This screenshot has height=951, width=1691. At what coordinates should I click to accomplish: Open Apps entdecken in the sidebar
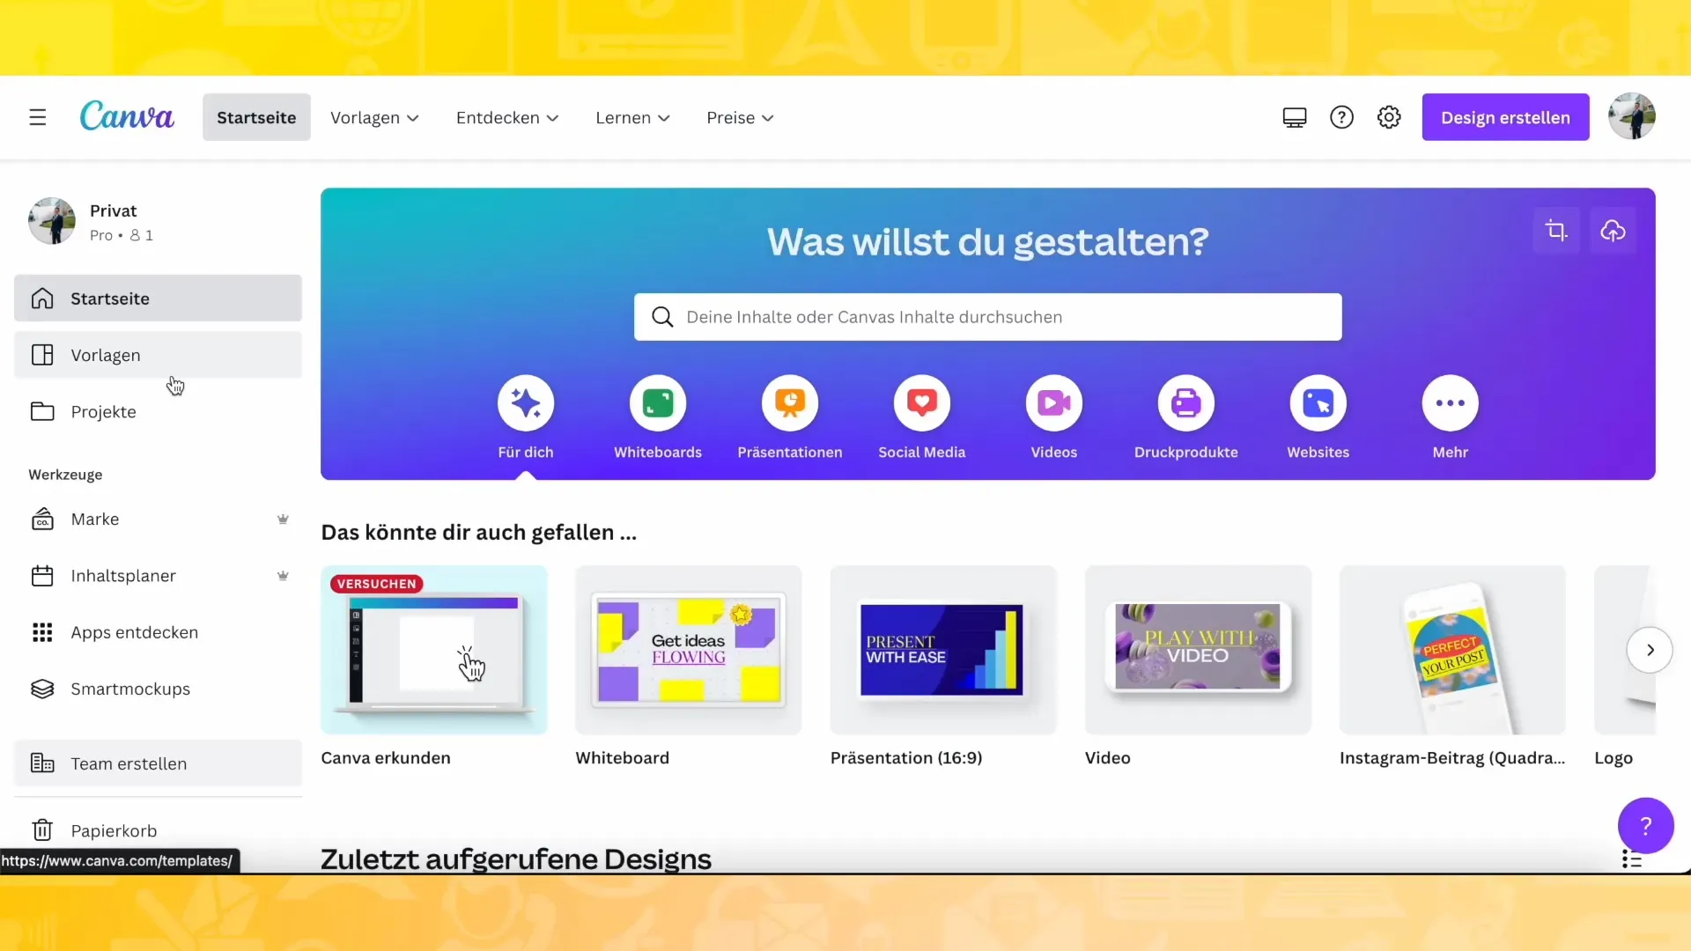click(158, 632)
